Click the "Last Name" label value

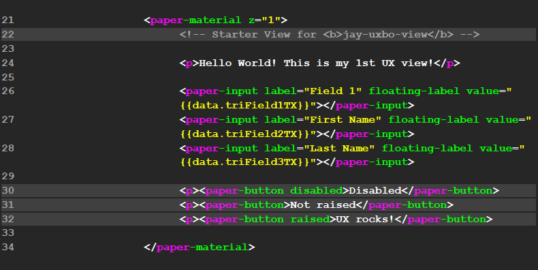339,148
